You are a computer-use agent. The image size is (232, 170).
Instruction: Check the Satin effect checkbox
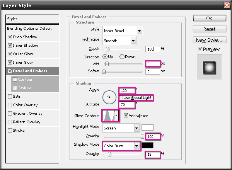[x=10, y=96]
